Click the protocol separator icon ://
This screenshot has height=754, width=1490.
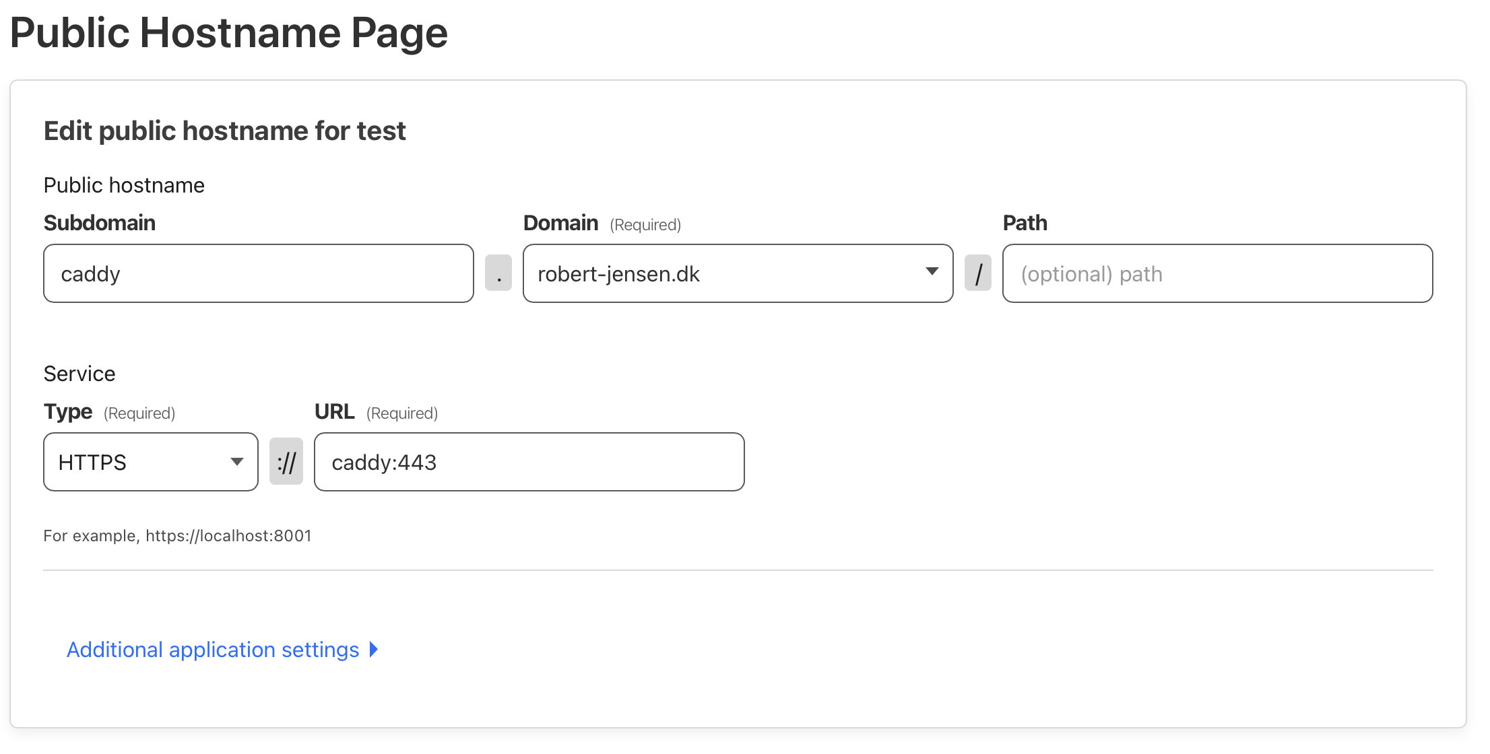pyautogui.click(x=286, y=462)
